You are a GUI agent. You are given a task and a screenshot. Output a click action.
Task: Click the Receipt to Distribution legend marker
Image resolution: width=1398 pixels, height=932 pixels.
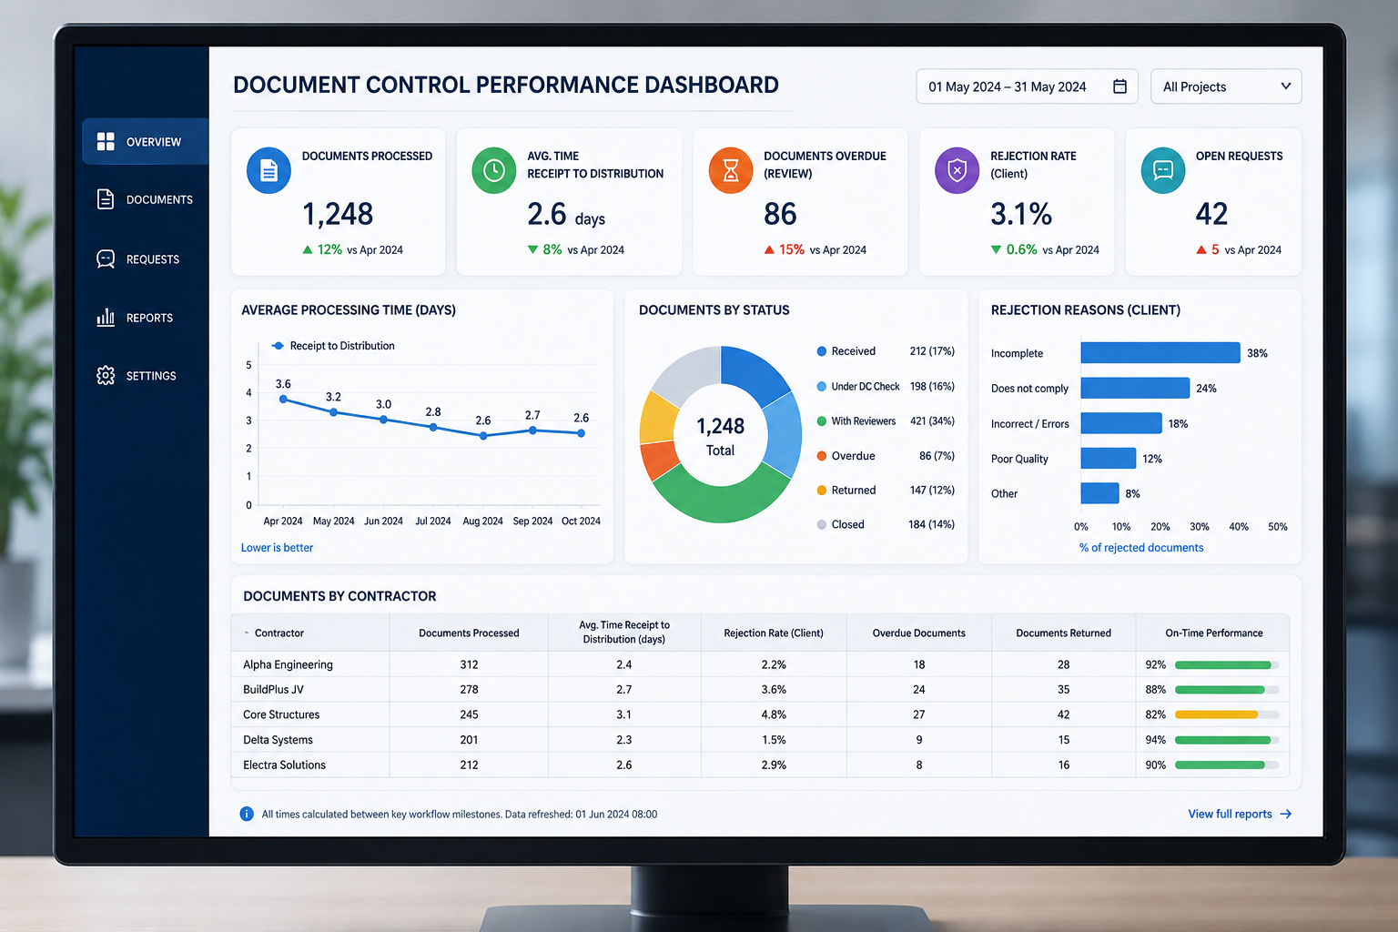(x=278, y=346)
